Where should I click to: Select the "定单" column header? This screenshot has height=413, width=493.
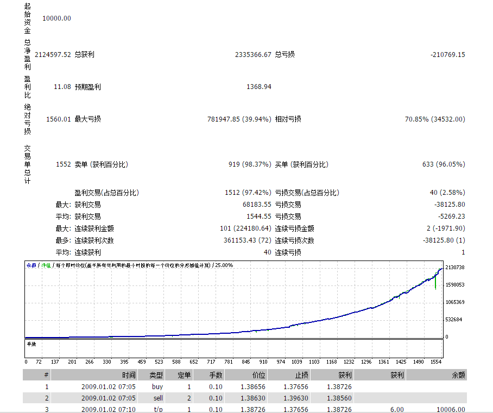185,375
